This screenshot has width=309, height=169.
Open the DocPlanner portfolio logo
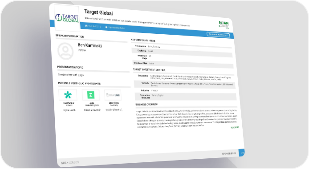click(x=68, y=95)
